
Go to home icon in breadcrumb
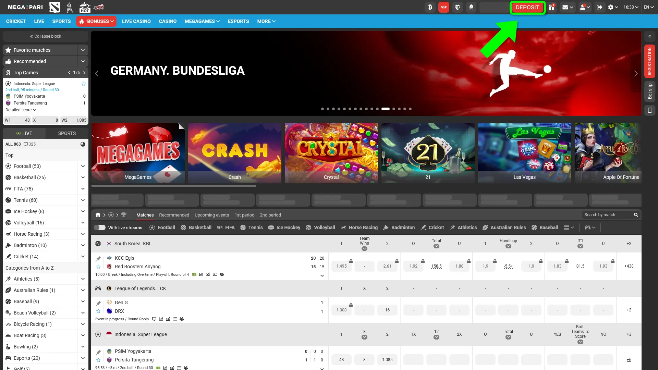pos(98,215)
